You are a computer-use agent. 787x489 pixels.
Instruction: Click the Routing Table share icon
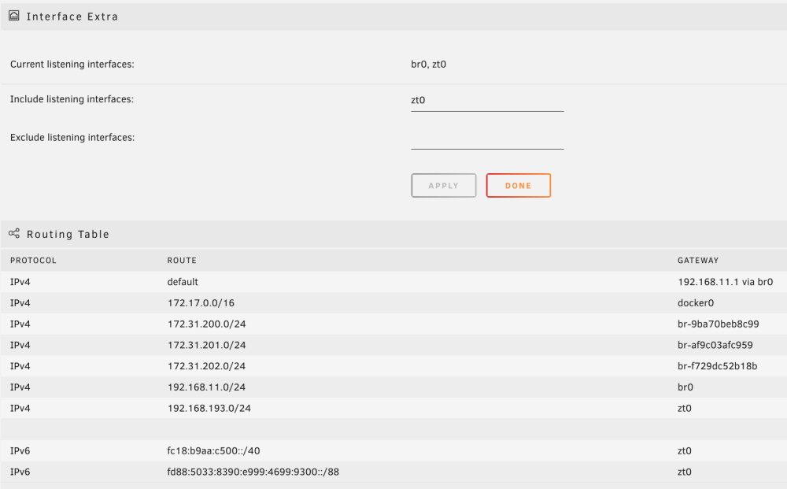pyautogui.click(x=14, y=233)
